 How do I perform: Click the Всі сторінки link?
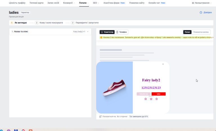point(122,117)
